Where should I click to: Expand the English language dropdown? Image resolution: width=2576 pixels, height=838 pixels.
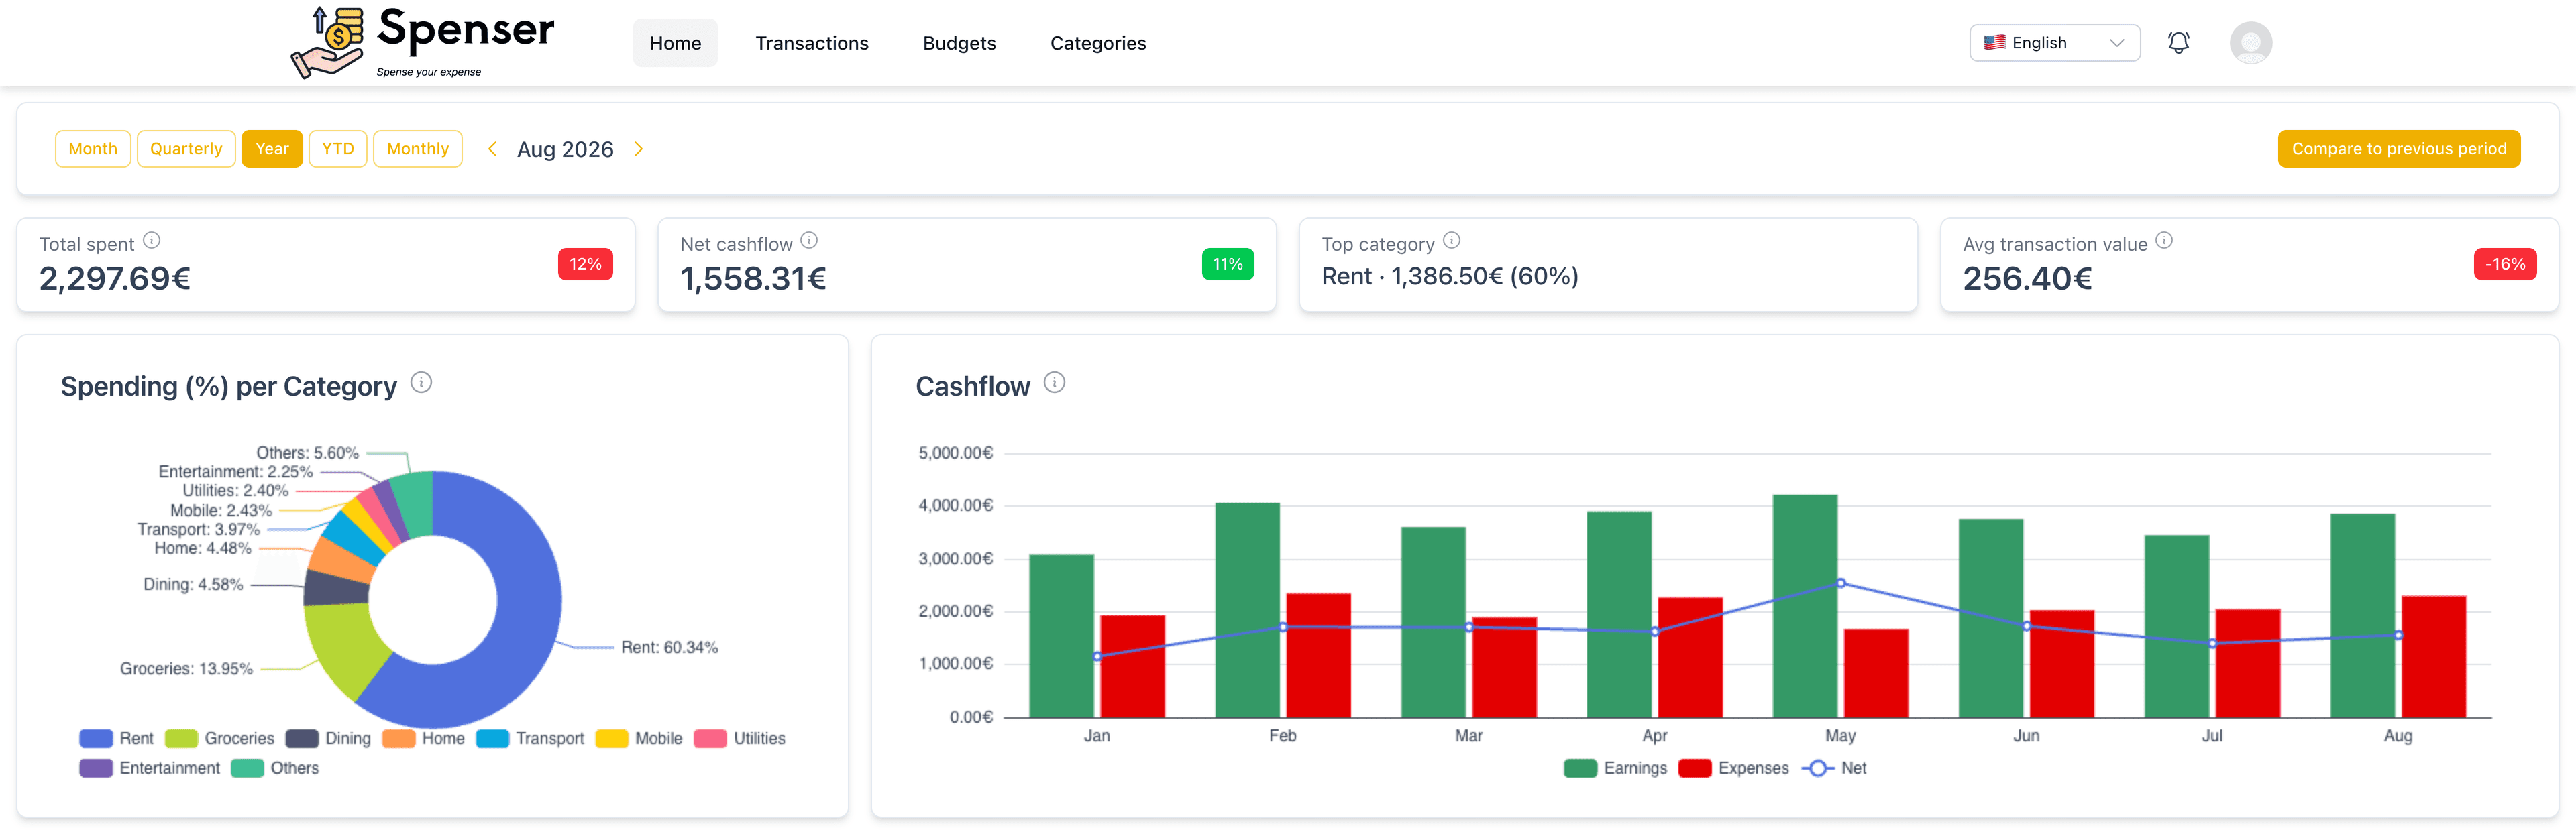point(2054,43)
